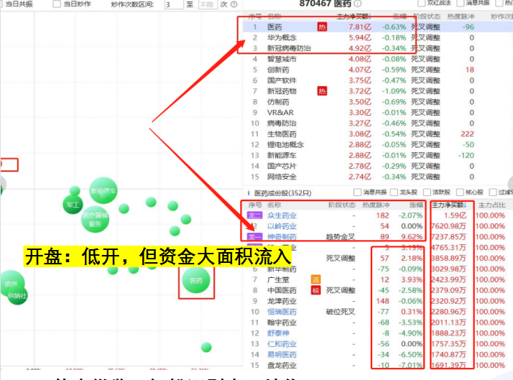Enable the 核心股 filter checkbox
513x380 pixels.
[460, 192]
